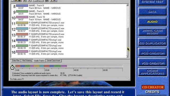The width and height of the screenshot is (170, 96).
Task: Select the Audio Tracks tab
Action: (x=39, y=61)
